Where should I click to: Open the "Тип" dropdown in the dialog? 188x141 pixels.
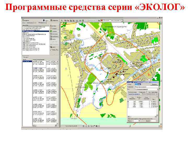click(158, 89)
